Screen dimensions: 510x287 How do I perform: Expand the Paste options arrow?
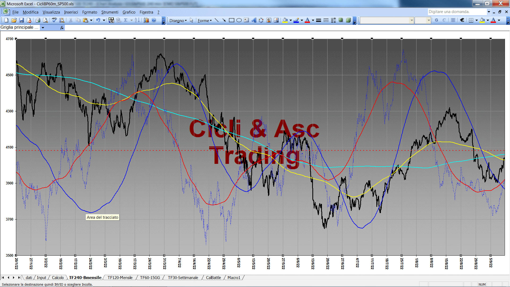(91, 20)
